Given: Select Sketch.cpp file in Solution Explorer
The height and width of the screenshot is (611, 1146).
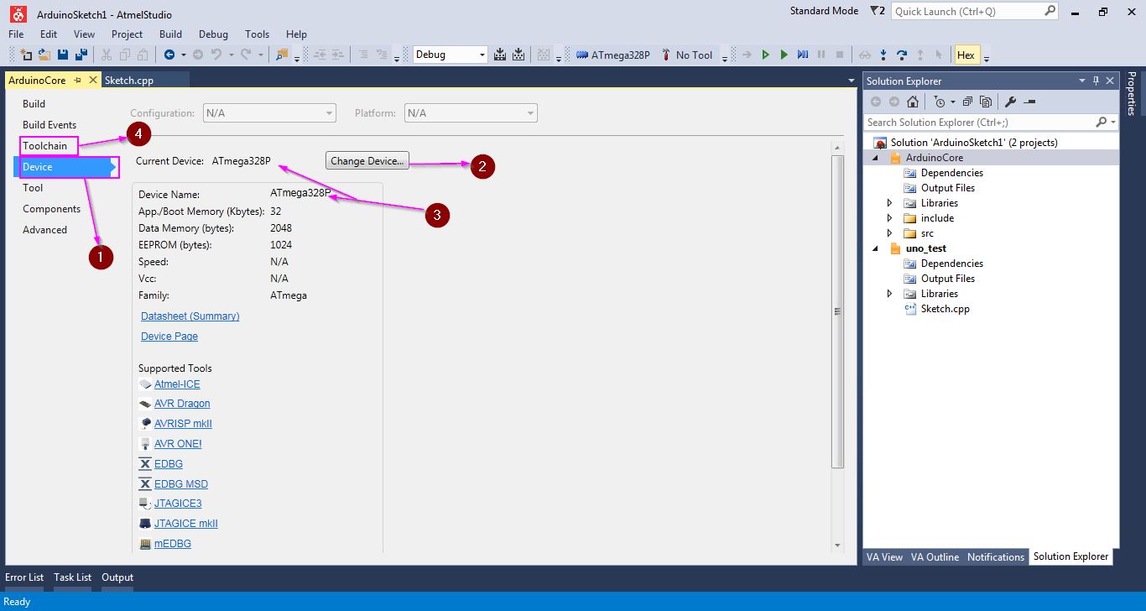Looking at the screenshot, I should 945,309.
